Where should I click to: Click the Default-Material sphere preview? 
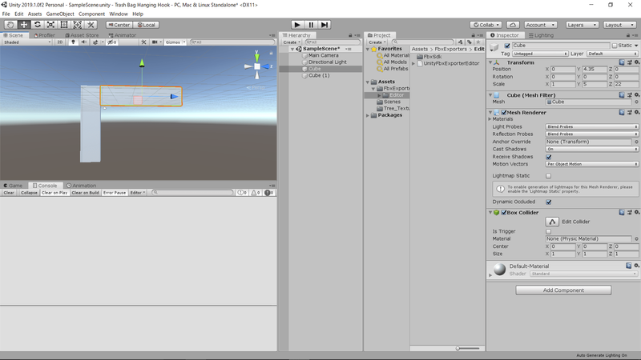[499, 270]
